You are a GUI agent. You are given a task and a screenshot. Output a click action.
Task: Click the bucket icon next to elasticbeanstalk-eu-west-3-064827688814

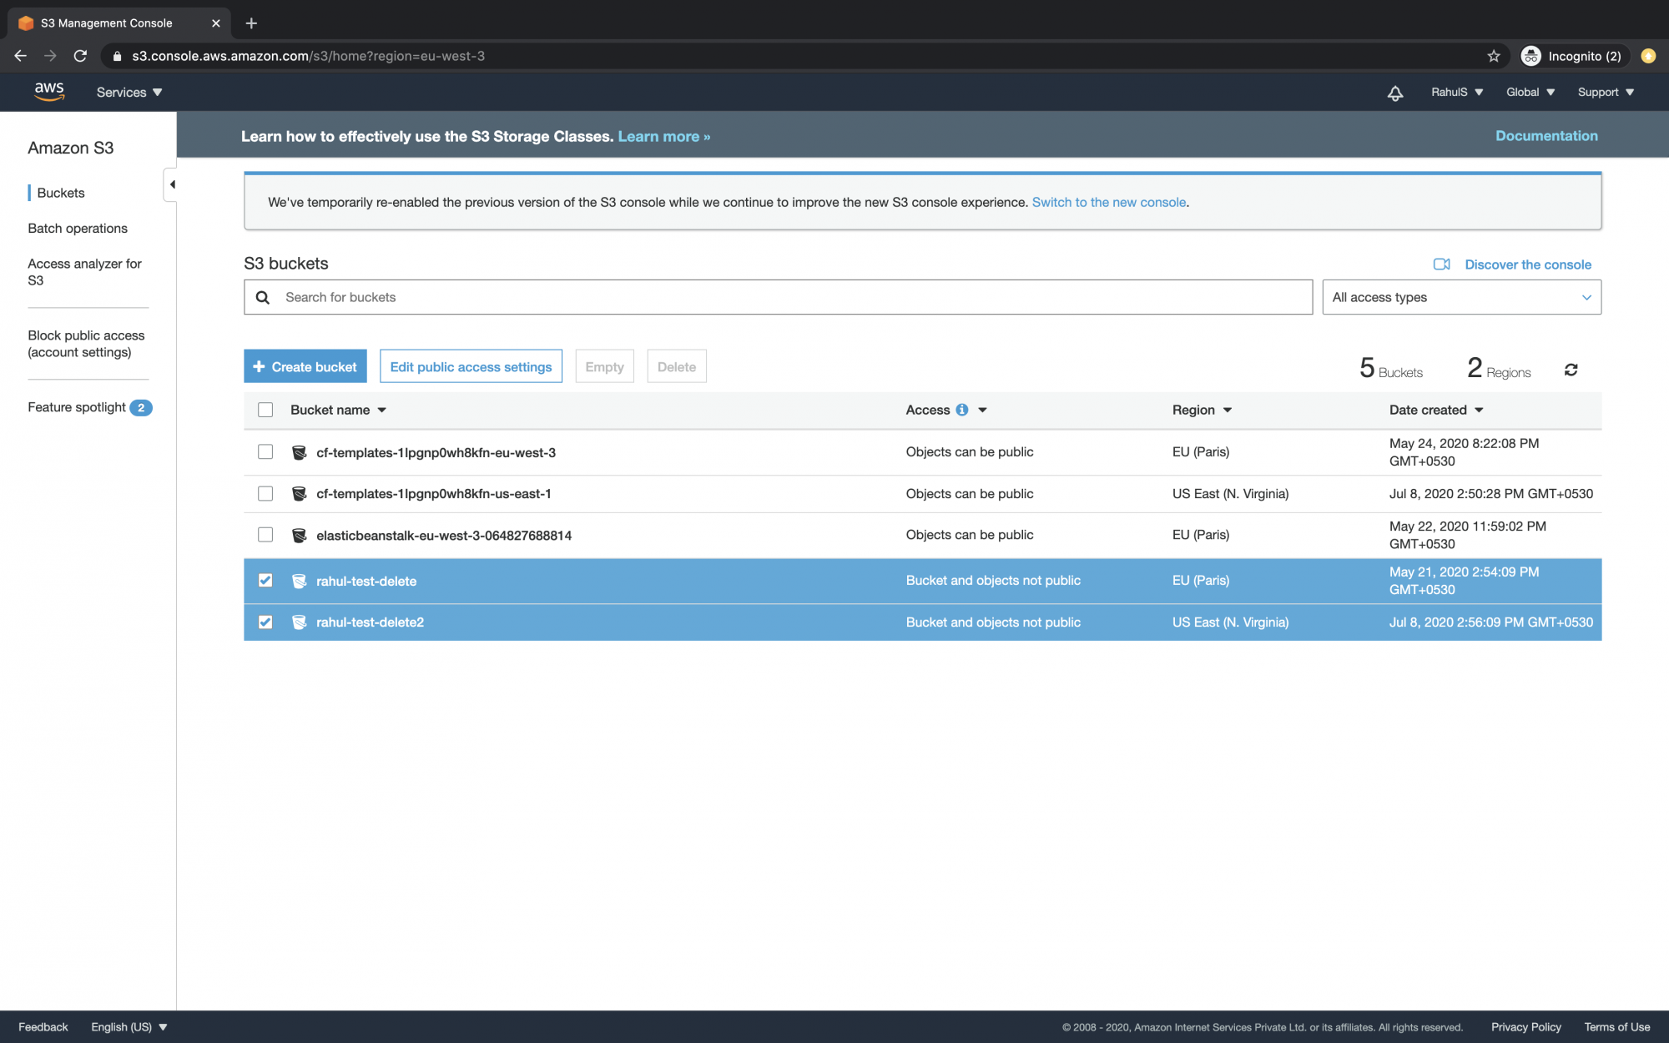[299, 535]
